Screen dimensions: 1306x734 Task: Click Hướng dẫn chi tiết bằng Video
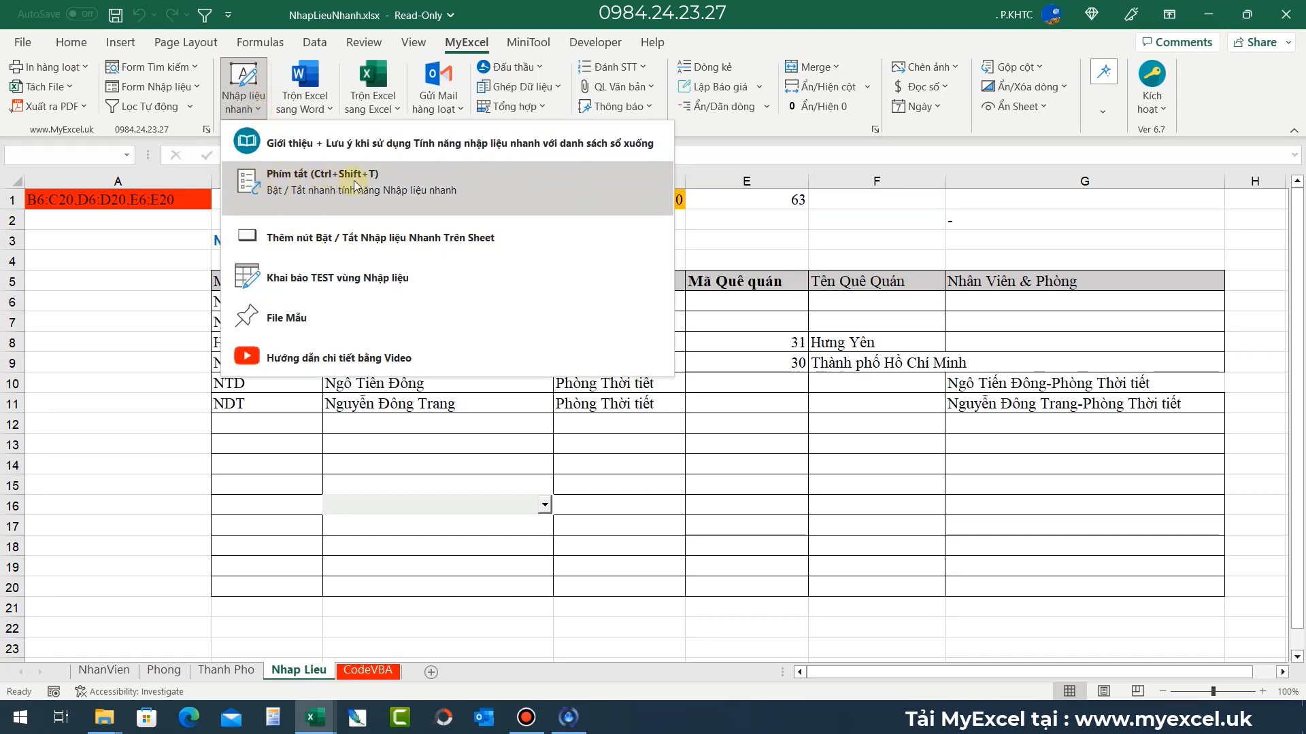click(x=338, y=357)
